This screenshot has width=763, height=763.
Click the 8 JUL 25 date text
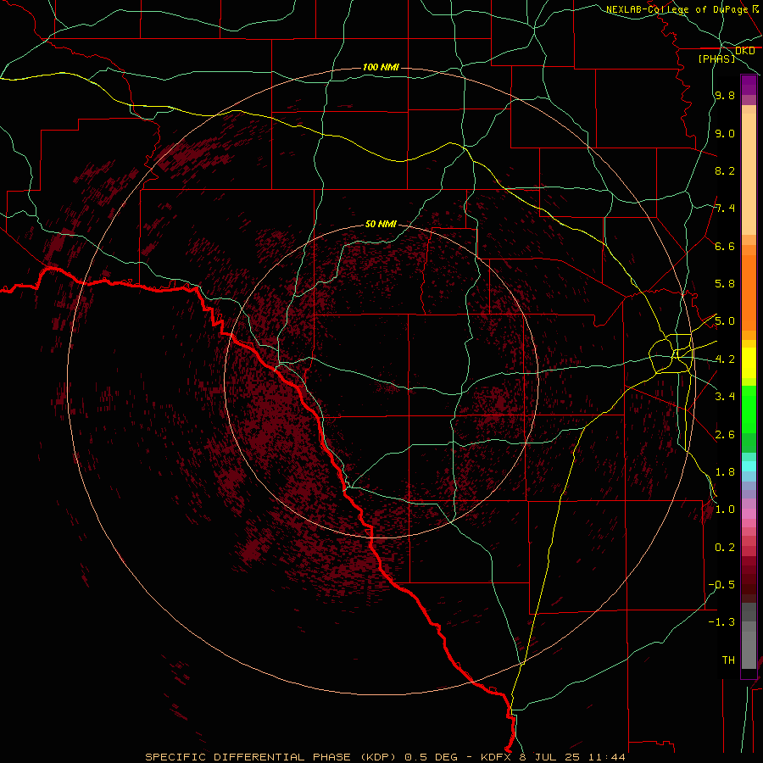point(551,757)
